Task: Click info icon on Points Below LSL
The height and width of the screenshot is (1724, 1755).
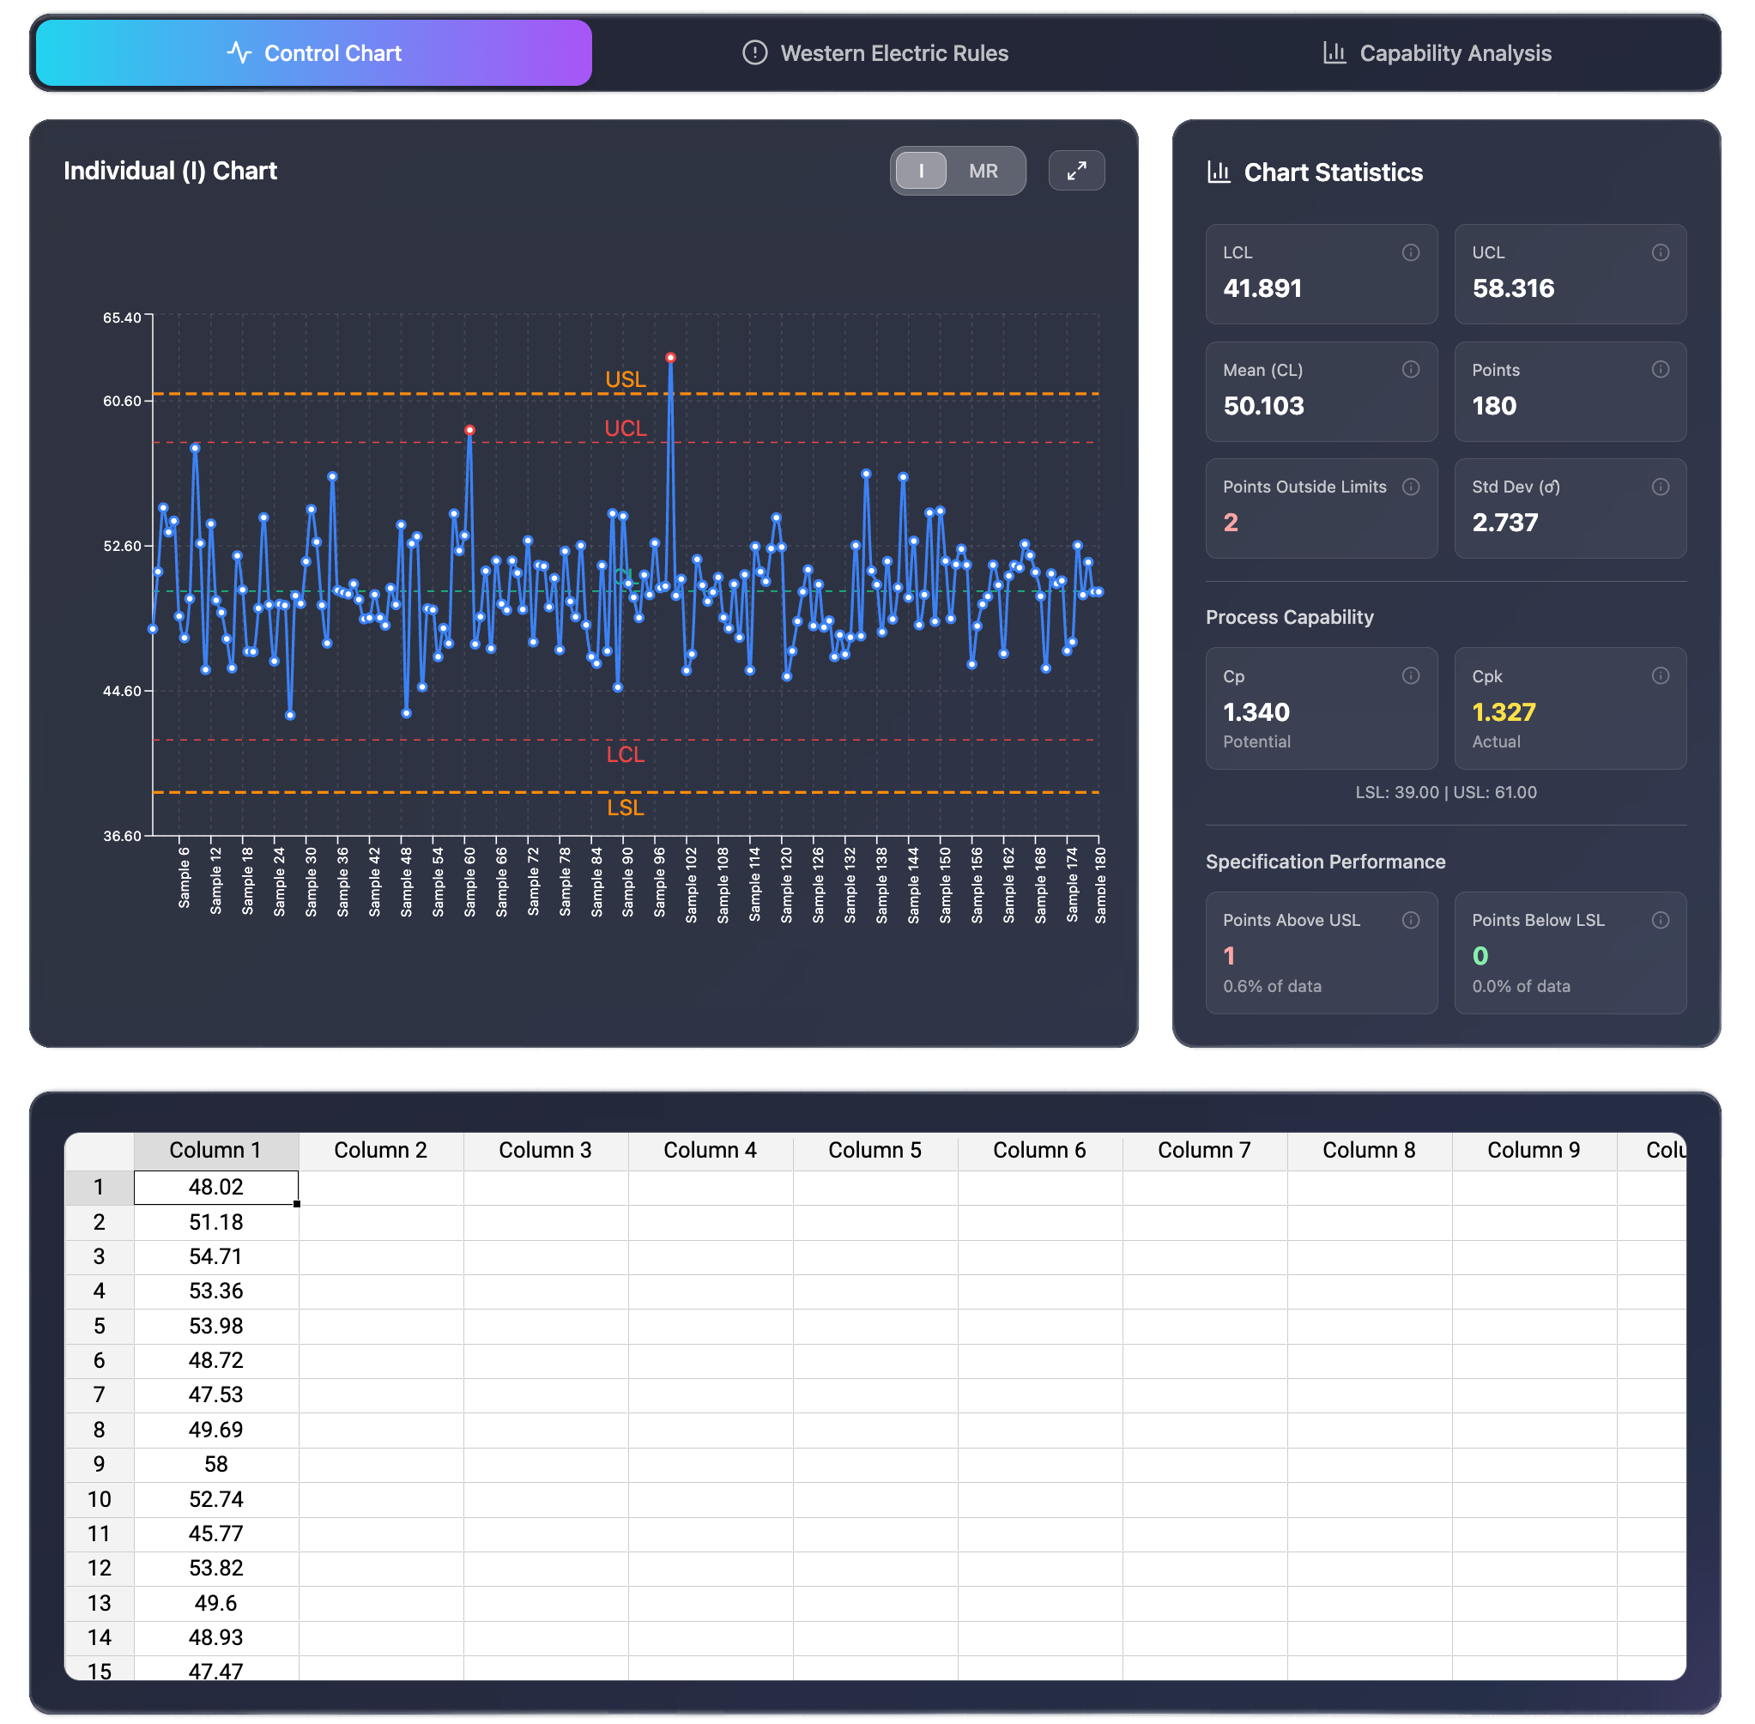Action: click(x=1659, y=920)
